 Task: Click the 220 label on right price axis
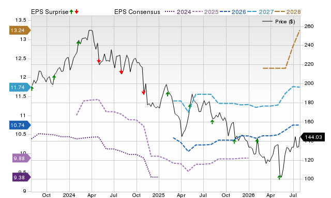point(309,64)
